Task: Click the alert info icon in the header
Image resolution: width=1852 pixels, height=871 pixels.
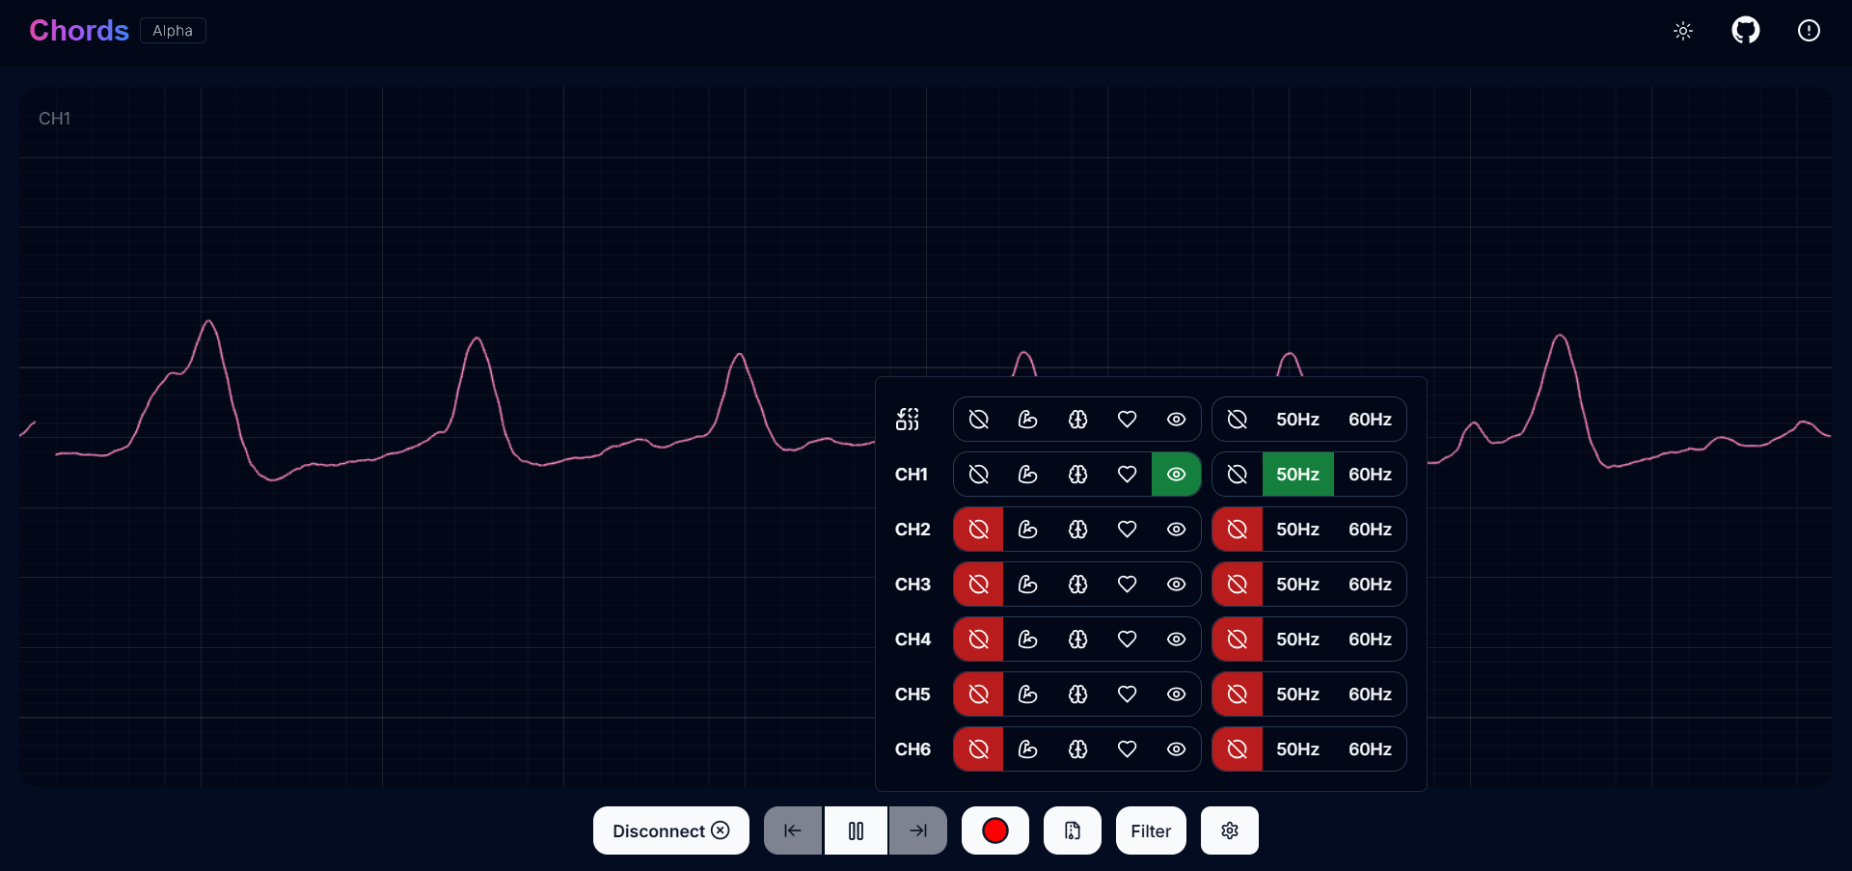Action: click(x=1809, y=30)
